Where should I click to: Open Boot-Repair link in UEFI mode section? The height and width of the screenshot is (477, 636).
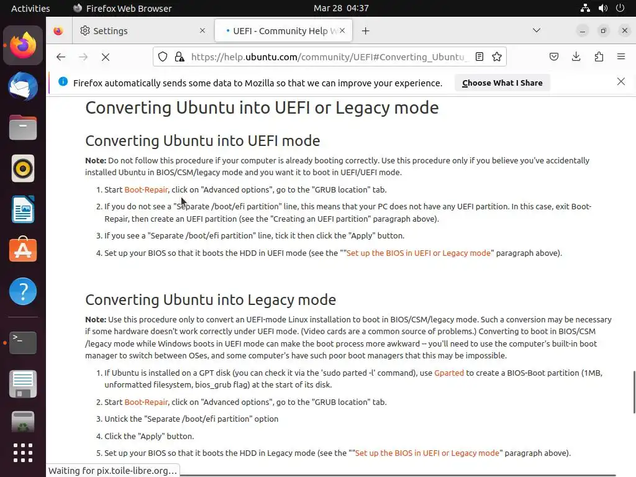click(146, 190)
